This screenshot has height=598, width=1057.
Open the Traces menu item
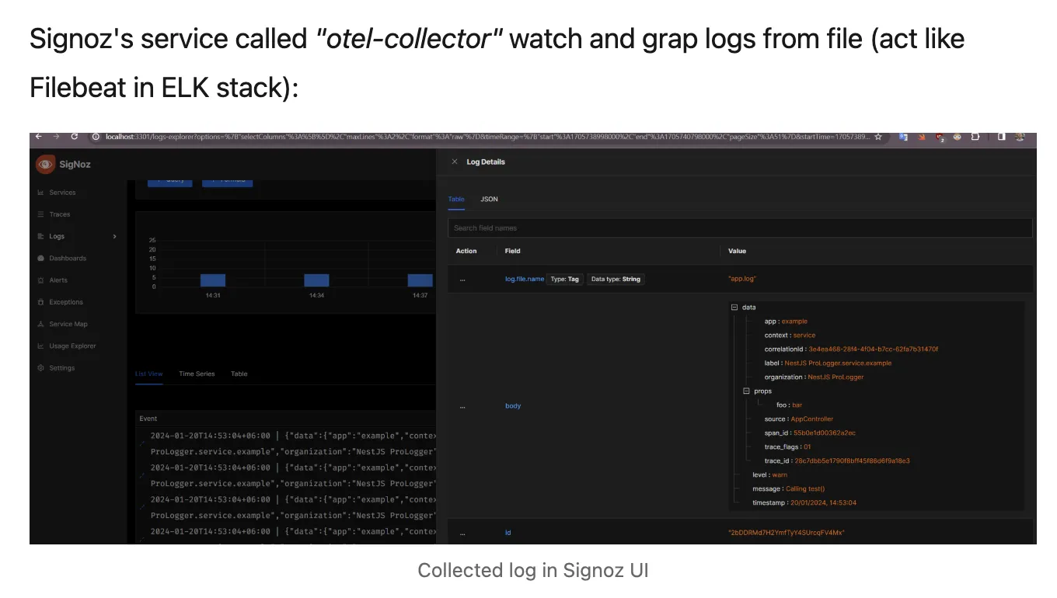click(x=60, y=214)
